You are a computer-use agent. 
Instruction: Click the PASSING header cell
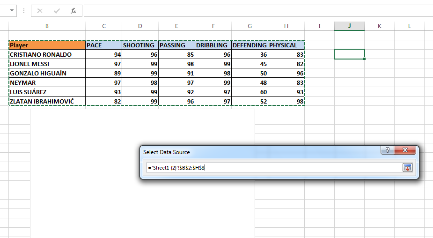coord(177,45)
